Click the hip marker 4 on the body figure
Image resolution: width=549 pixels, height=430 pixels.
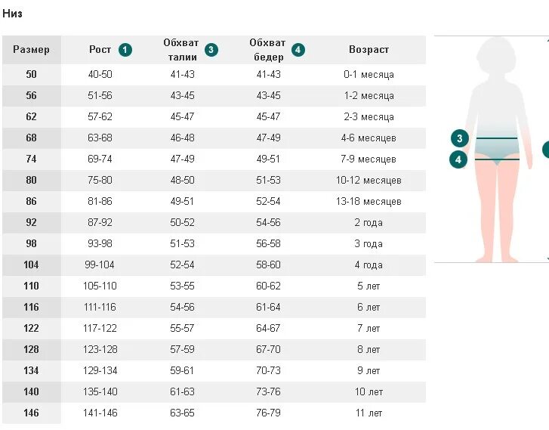458,159
